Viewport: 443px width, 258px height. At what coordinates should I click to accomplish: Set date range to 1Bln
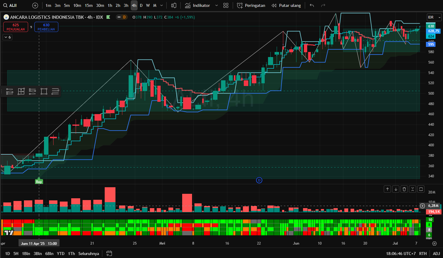point(26,254)
